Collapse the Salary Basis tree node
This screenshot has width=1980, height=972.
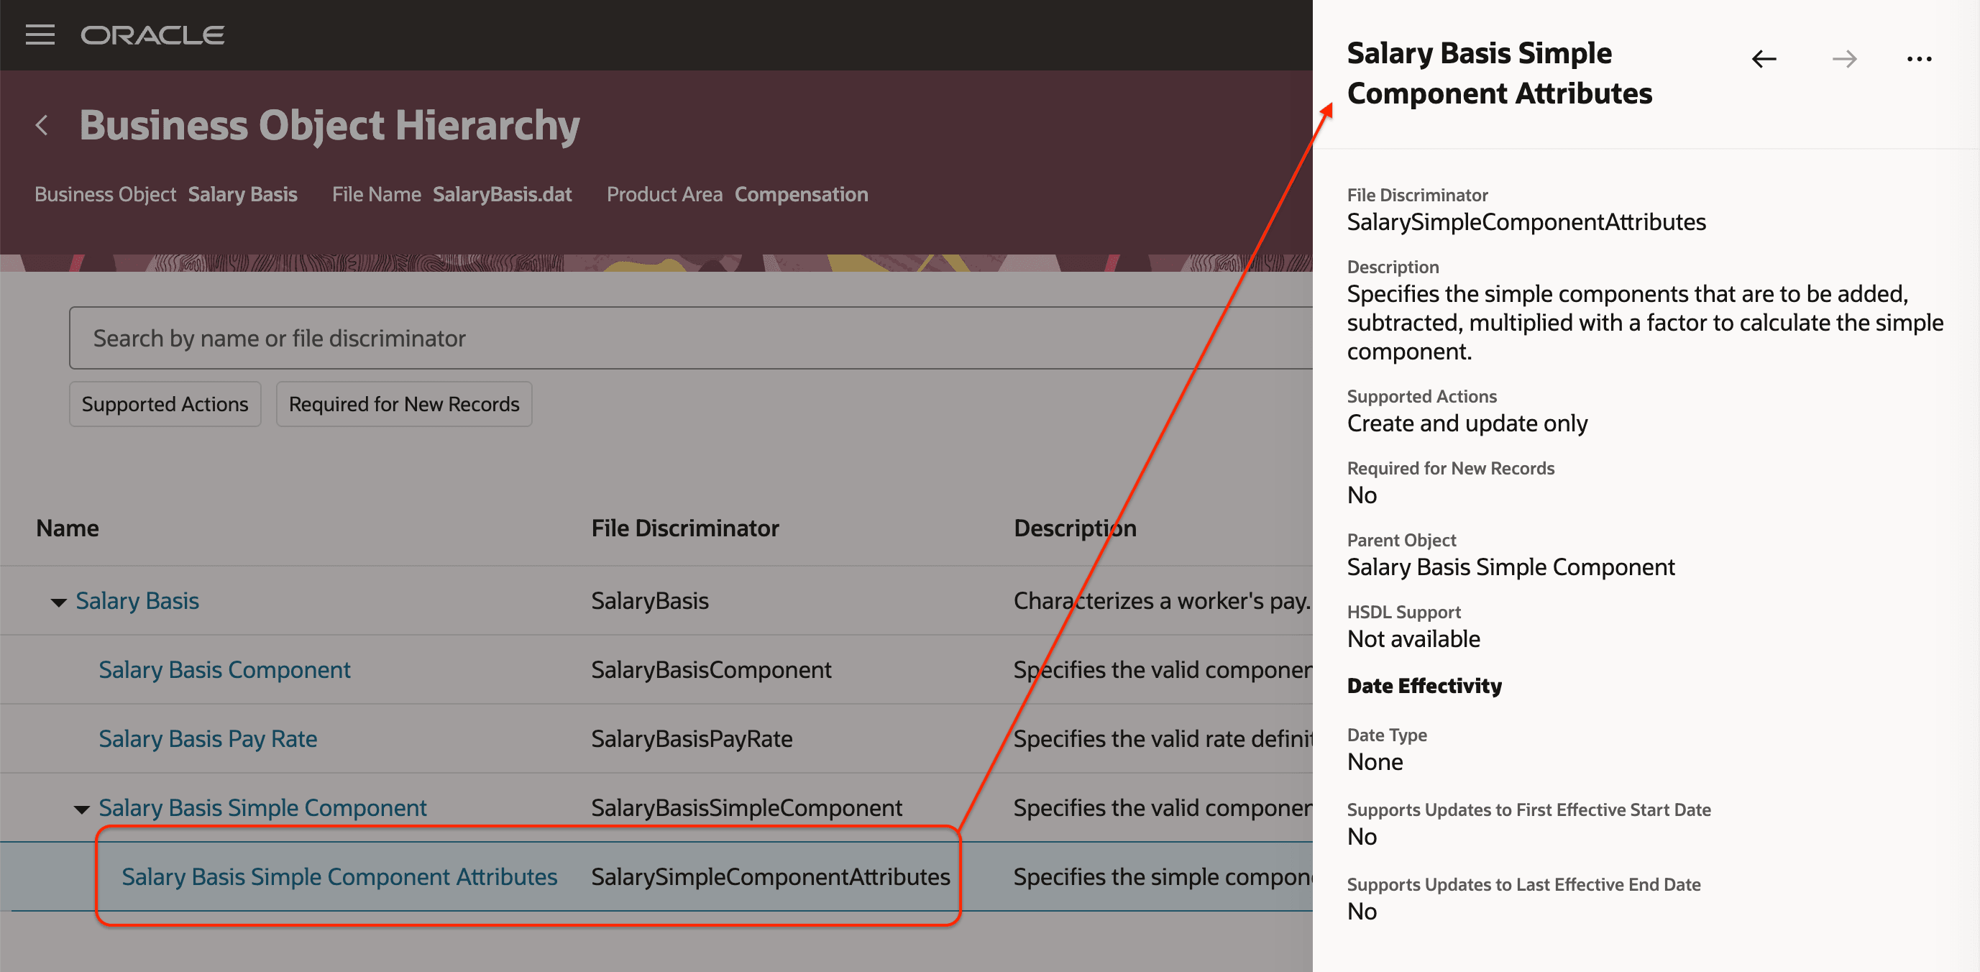(59, 602)
